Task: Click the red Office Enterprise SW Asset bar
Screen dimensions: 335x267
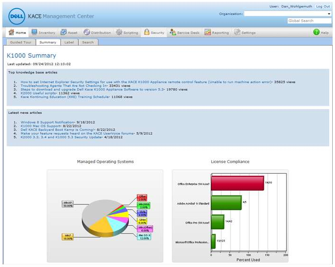Action: (238, 183)
